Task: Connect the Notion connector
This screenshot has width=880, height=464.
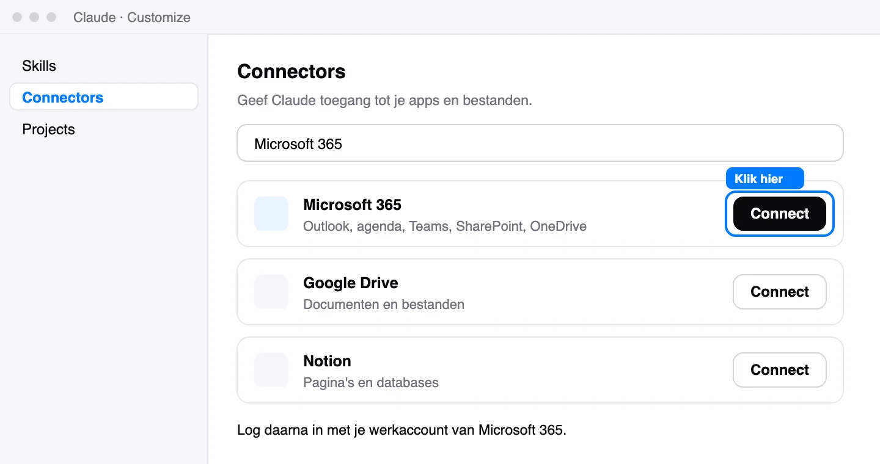Action: [780, 370]
